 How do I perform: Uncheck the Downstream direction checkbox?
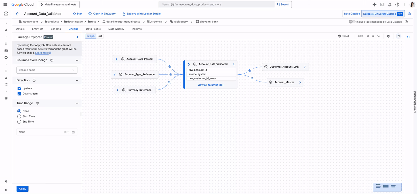coord(19,94)
